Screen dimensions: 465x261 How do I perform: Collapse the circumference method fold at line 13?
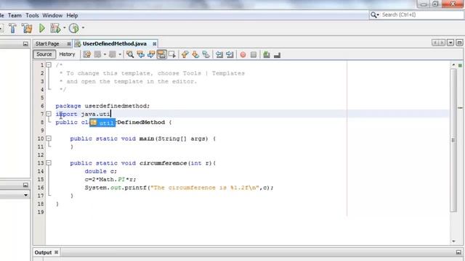49,163
